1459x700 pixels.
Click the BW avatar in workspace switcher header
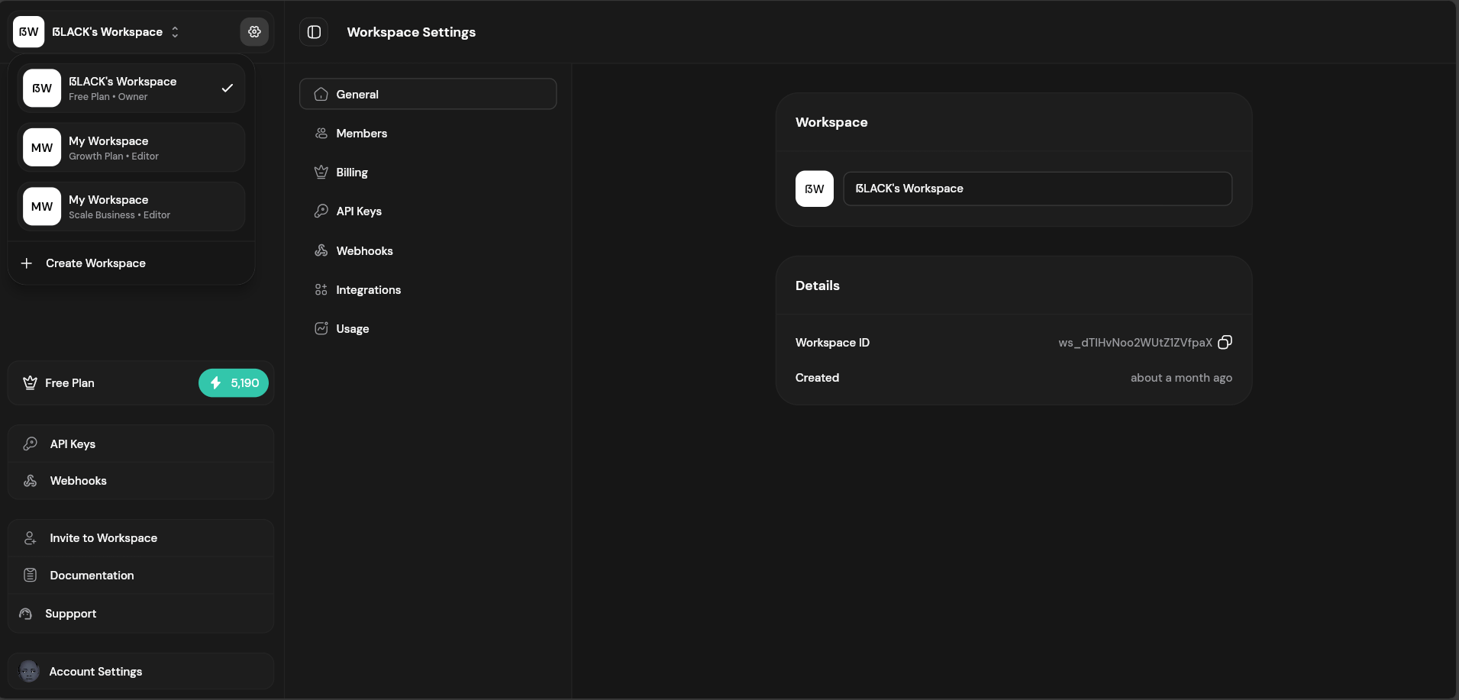(29, 32)
